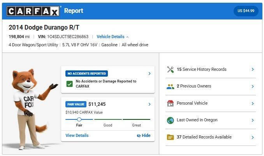The width and height of the screenshot is (264, 156).
Task: Click the personal vehicle house icon
Action: coord(171,103)
